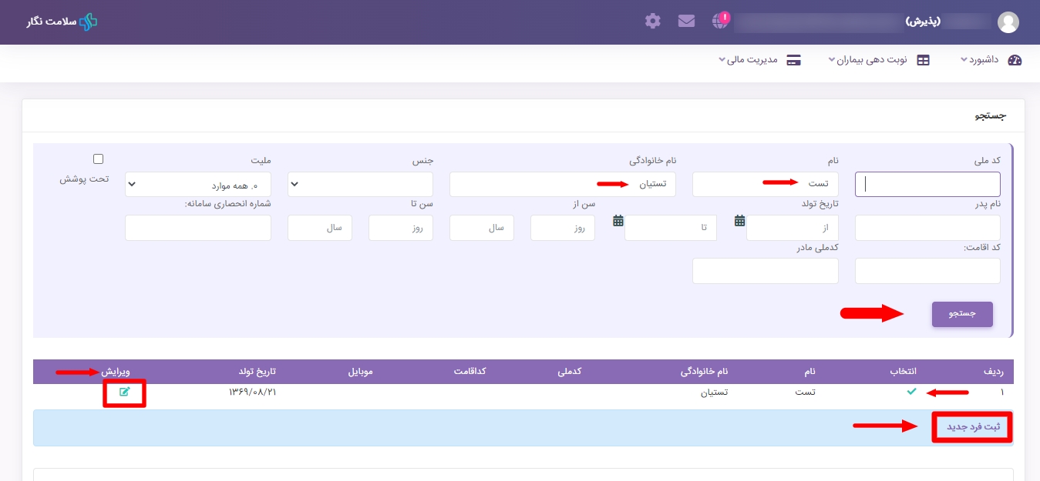Open the settings gear icon
The width and height of the screenshot is (1040, 481).
tap(653, 21)
